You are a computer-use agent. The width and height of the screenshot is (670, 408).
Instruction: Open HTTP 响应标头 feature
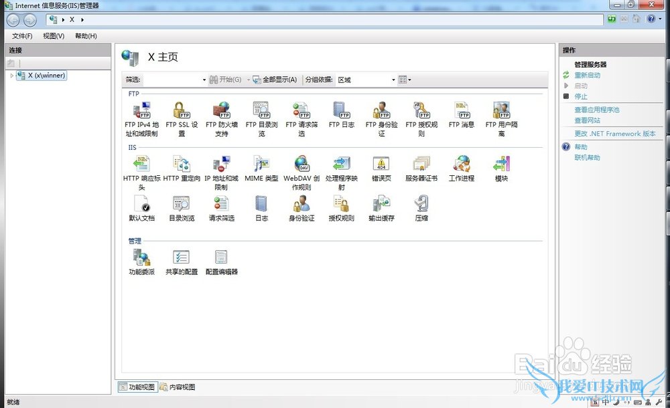pos(141,173)
